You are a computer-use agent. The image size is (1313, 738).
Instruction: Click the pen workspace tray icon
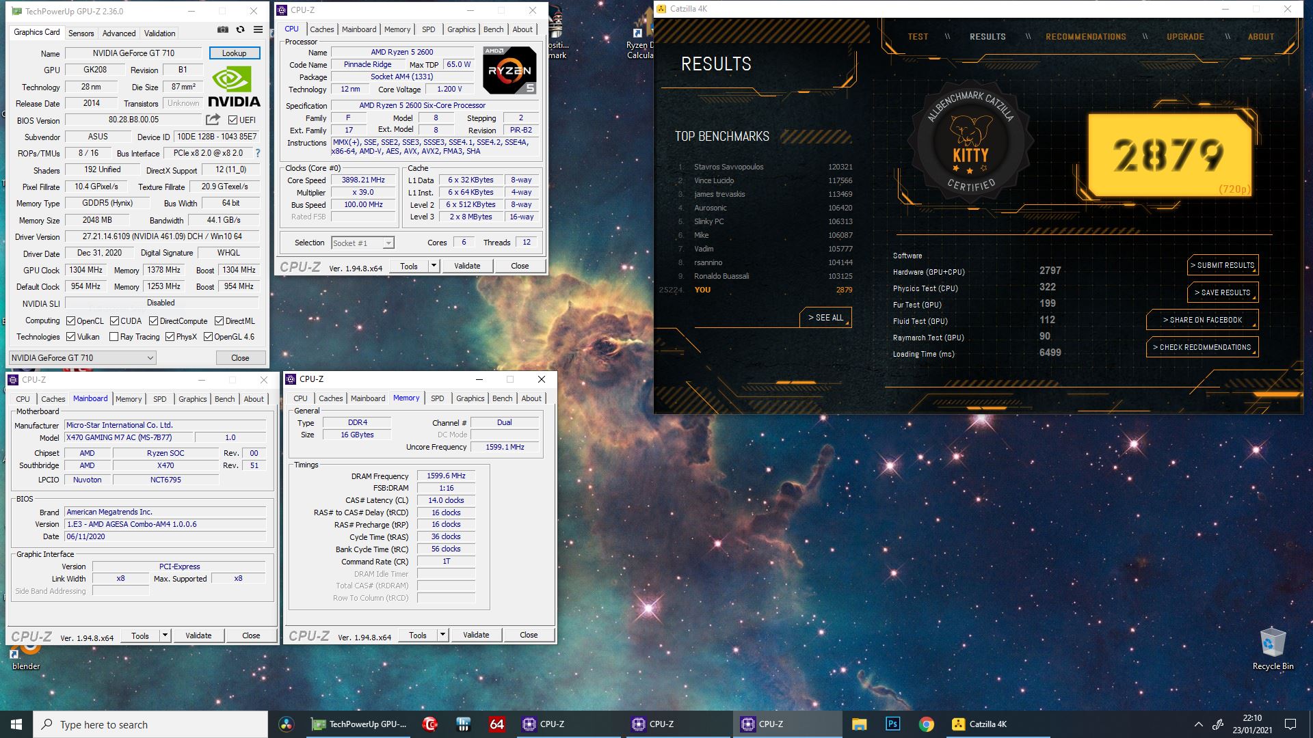(x=1218, y=724)
